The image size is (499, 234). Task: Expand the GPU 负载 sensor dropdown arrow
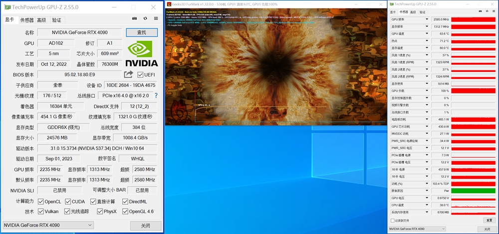[427, 91]
